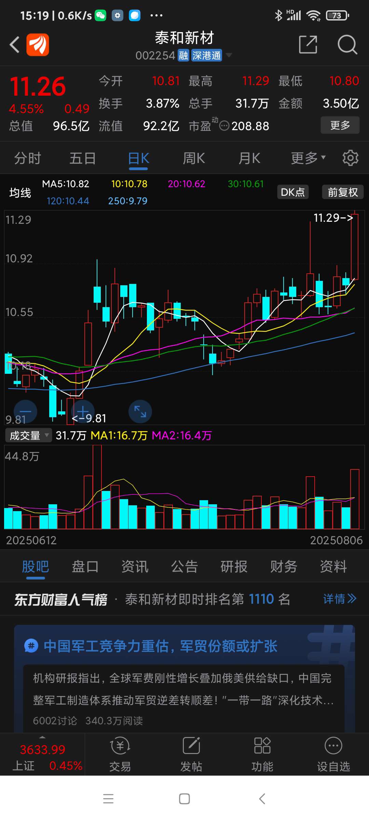Tap the status bar overflow dots
This screenshot has height=820, width=369.
pos(156,15)
